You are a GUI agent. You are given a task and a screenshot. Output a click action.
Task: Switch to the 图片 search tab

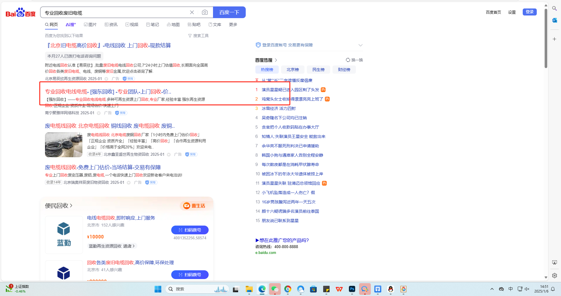[x=90, y=25]
